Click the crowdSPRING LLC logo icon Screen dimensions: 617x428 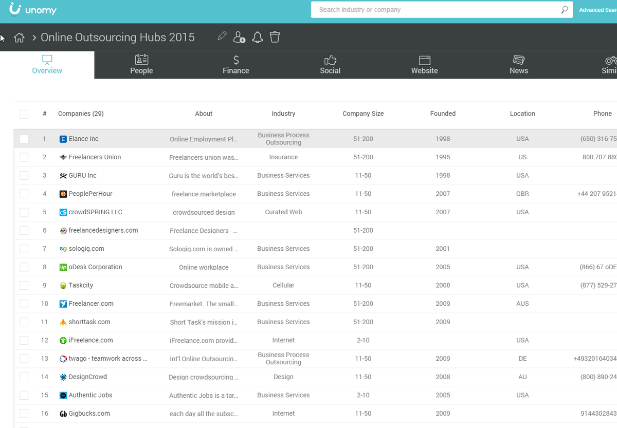tap(63, 212)
